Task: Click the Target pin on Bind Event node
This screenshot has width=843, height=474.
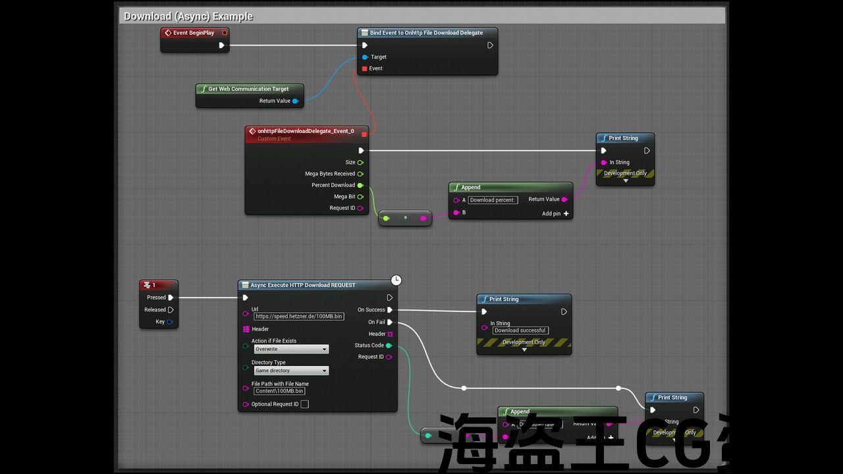Action: (365, 57)
